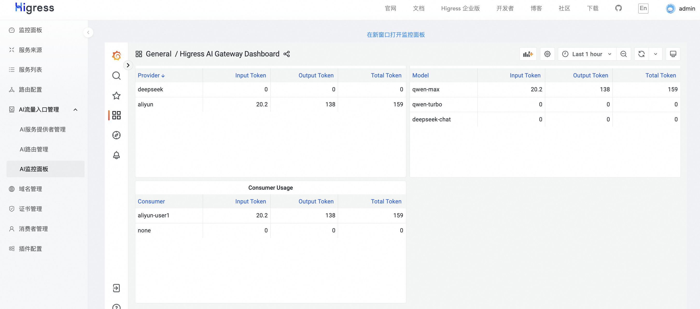Switch language with En toggle
This screenshot has width=700, height=309.
point(643,8)
